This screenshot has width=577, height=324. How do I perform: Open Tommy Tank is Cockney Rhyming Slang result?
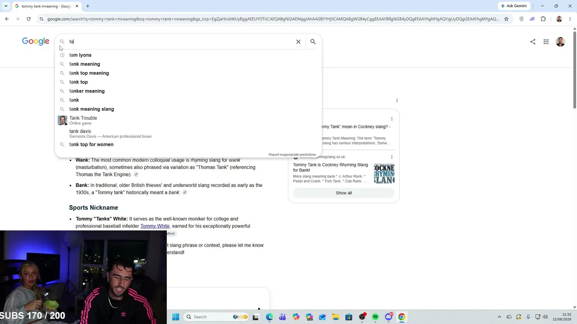[330, 167]
